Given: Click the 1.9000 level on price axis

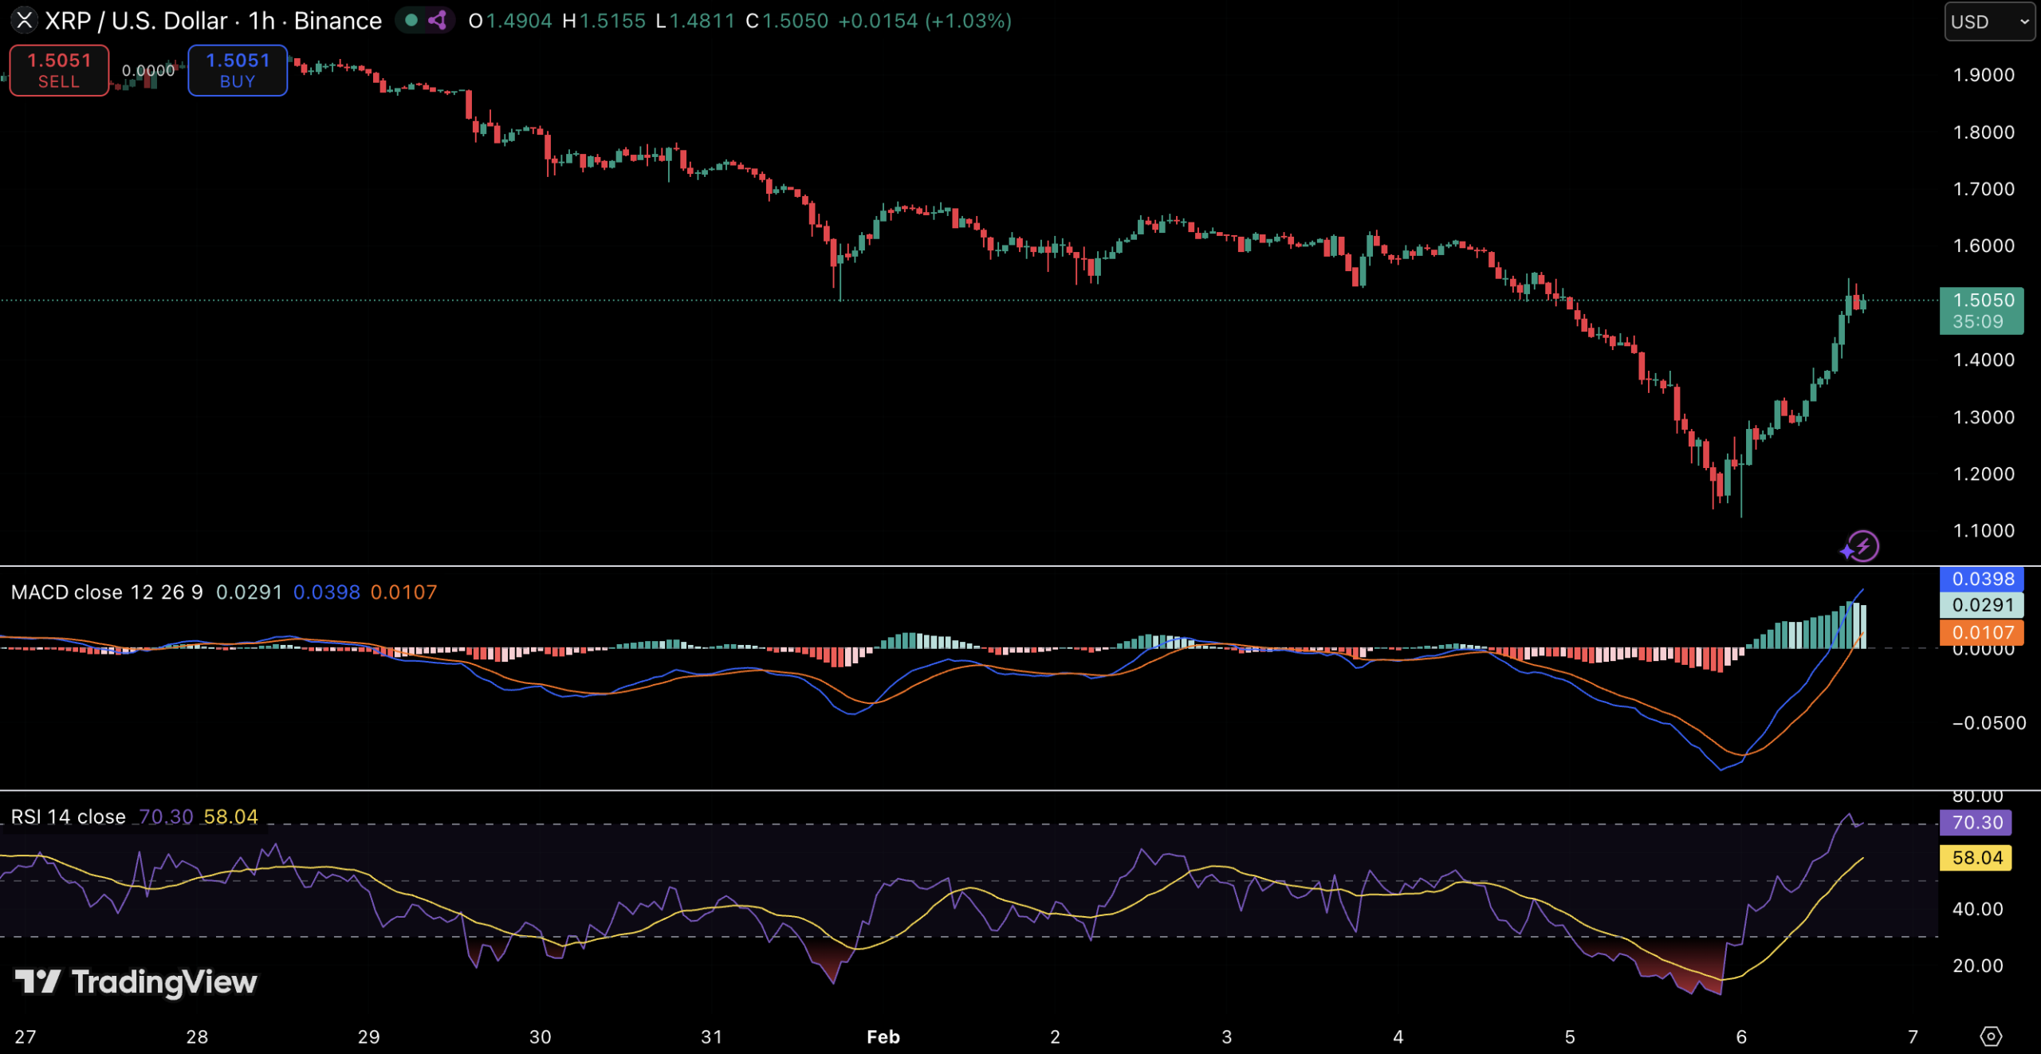Looking at the screenshot, I should click(x=1983, y=75).
